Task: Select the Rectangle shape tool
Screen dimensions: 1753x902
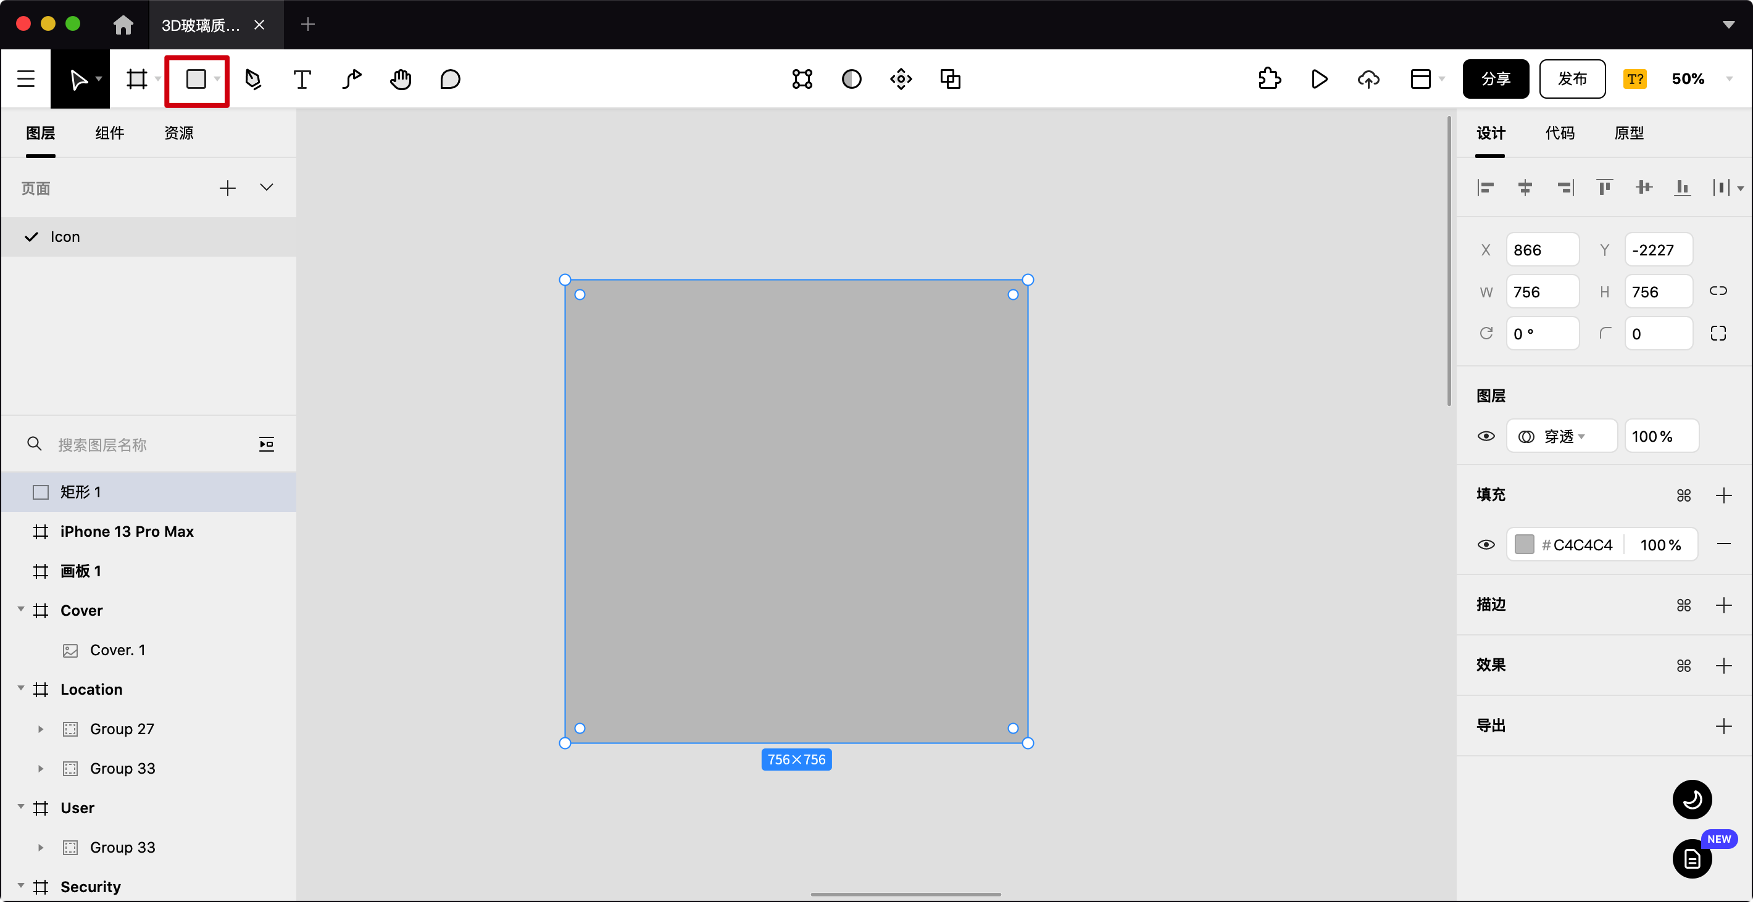Action: 196,79
